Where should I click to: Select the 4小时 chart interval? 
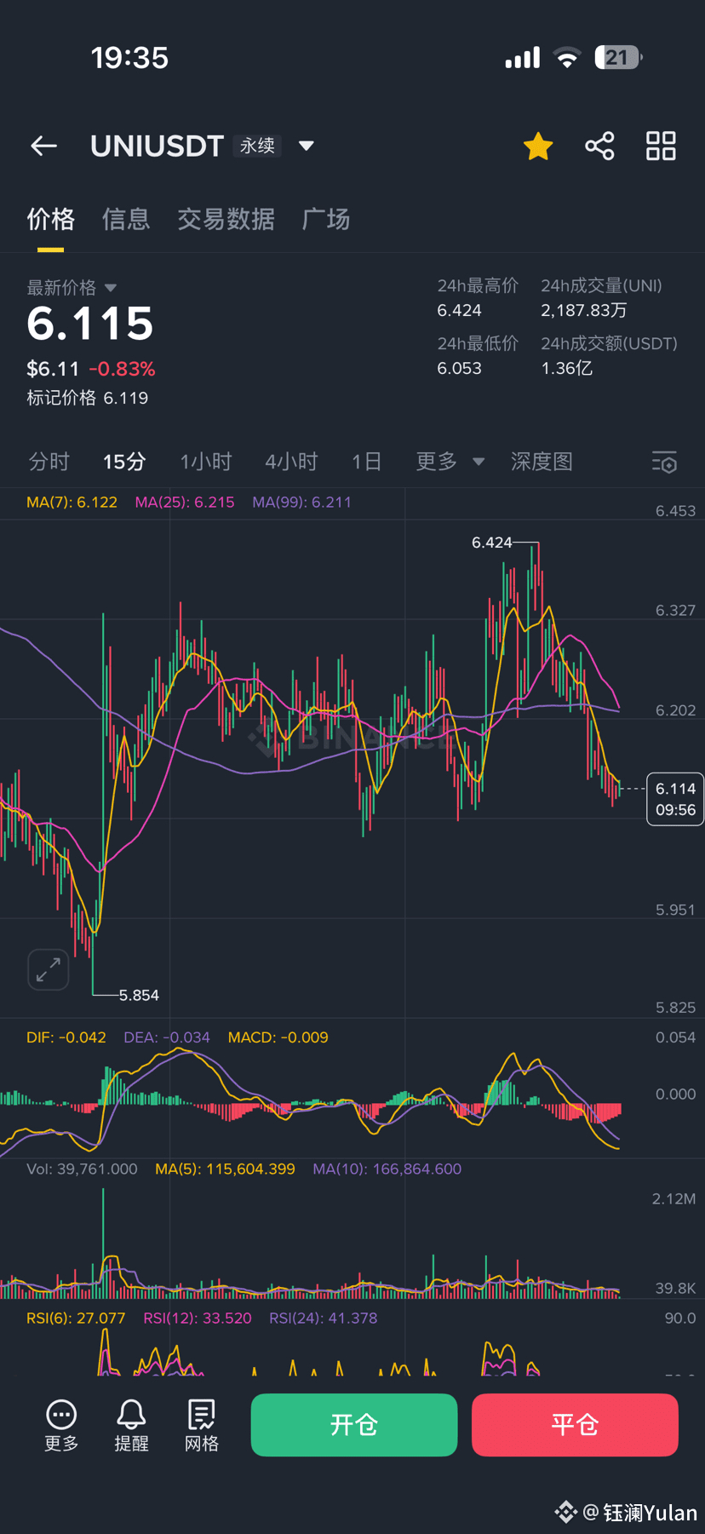coord(291,462)
